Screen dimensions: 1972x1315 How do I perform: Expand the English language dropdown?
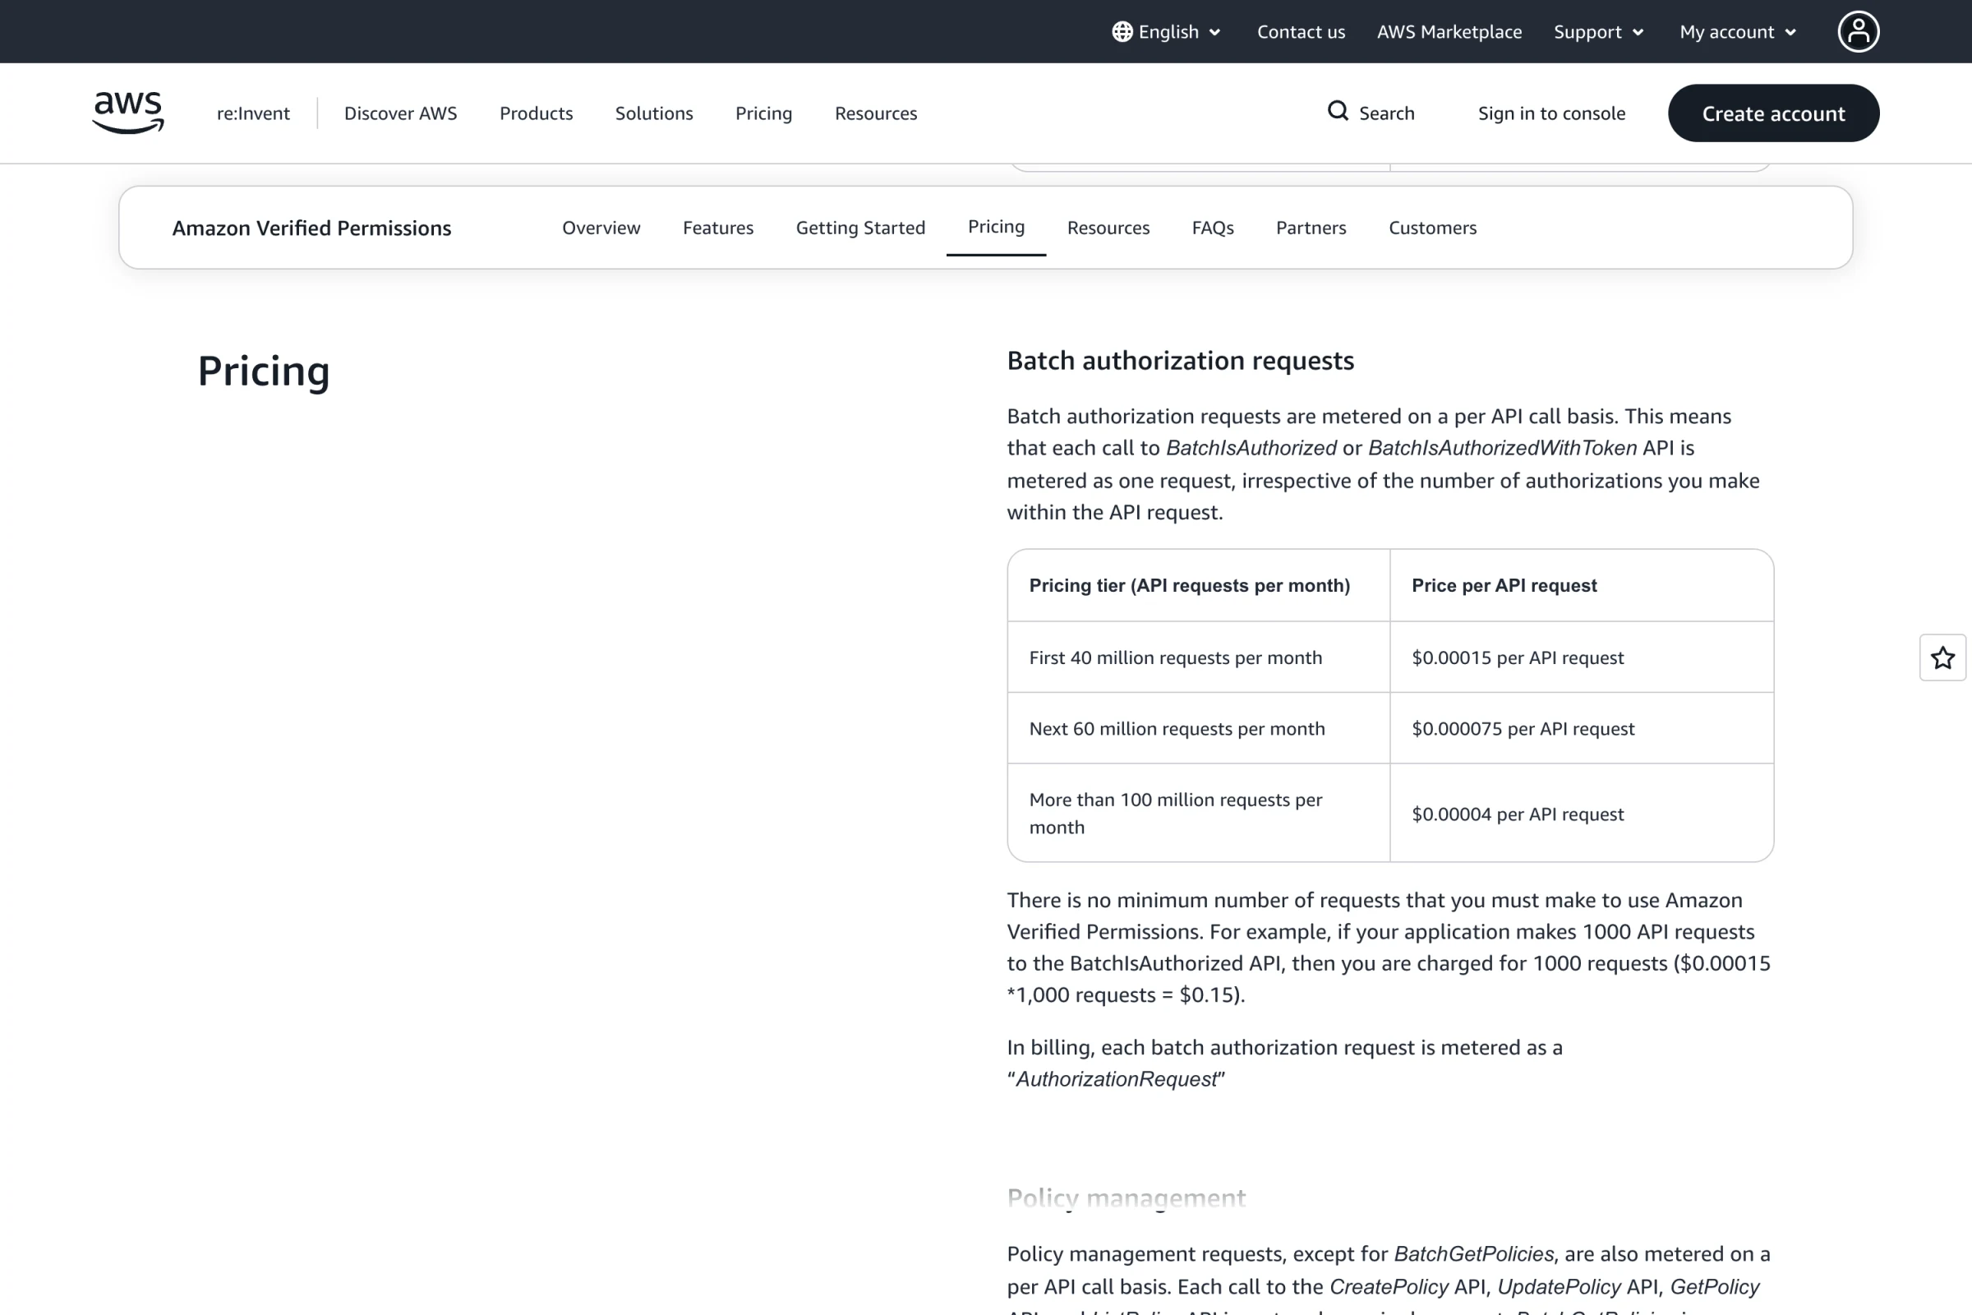1167,32
